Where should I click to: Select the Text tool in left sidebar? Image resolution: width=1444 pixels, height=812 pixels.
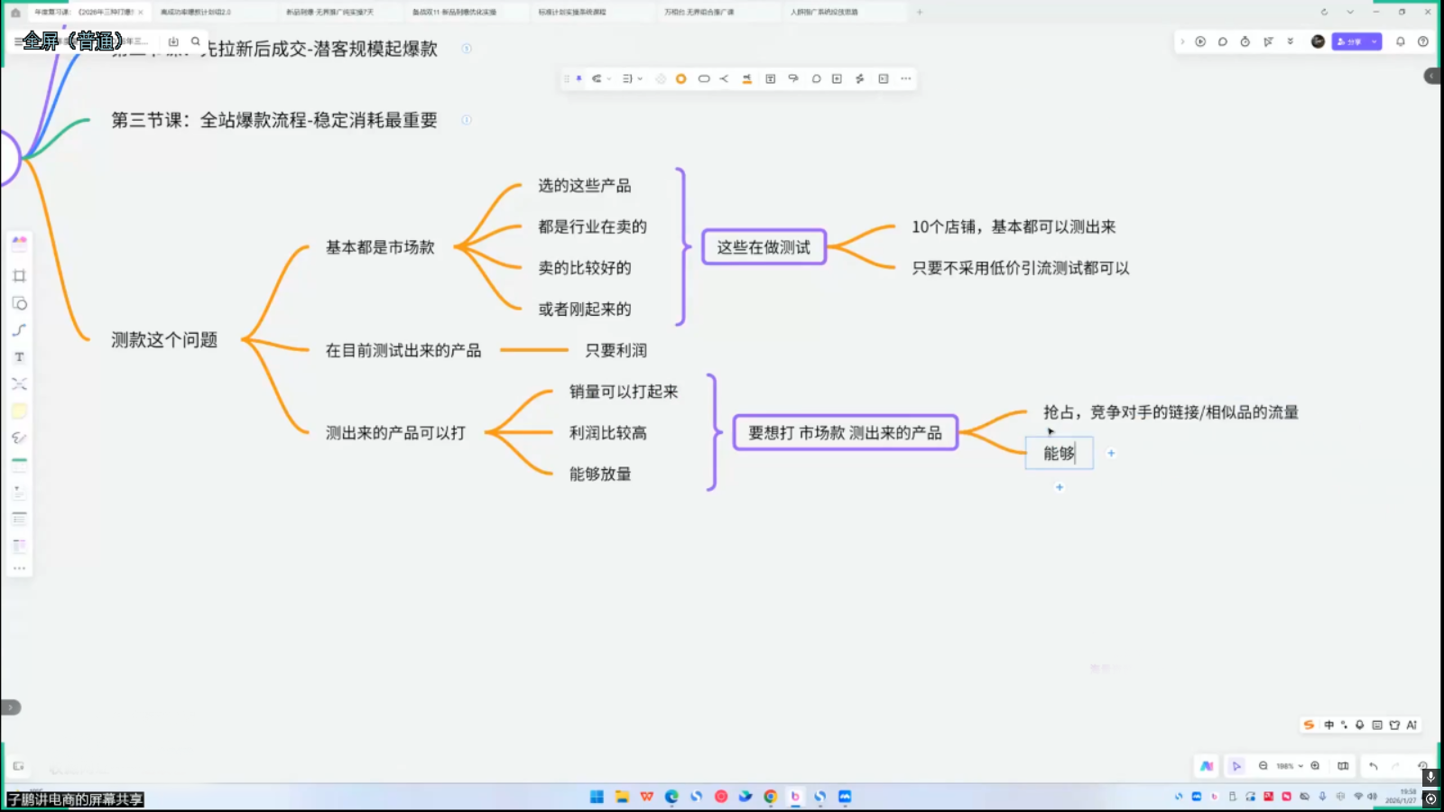click(19, 357)
